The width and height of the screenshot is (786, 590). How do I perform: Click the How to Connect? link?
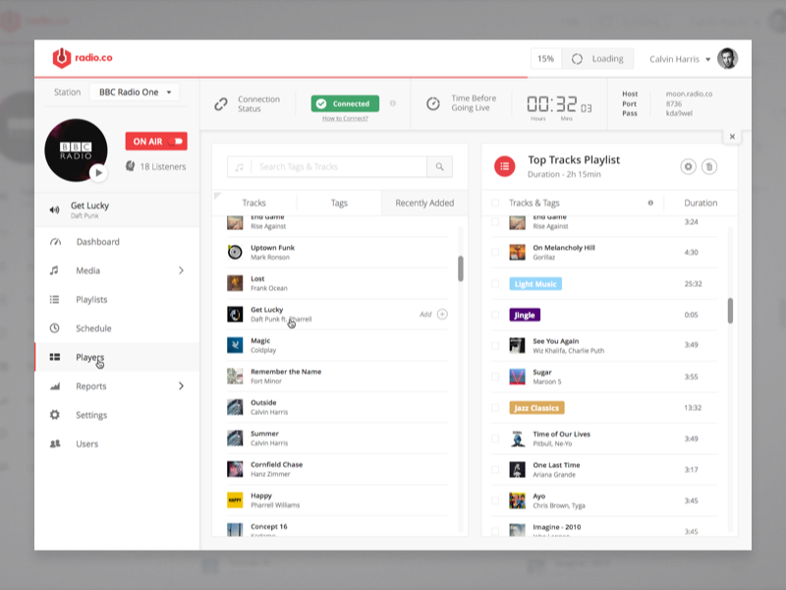pyautogui.click(x=345, y=118)
